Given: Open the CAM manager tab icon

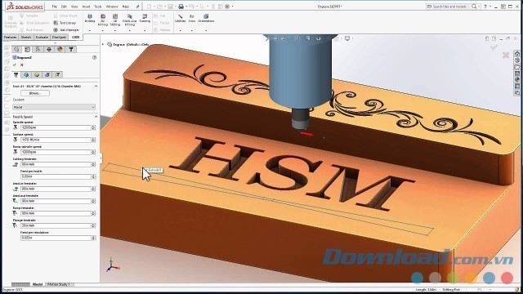Looking at the screenshot, I should 71,49.
